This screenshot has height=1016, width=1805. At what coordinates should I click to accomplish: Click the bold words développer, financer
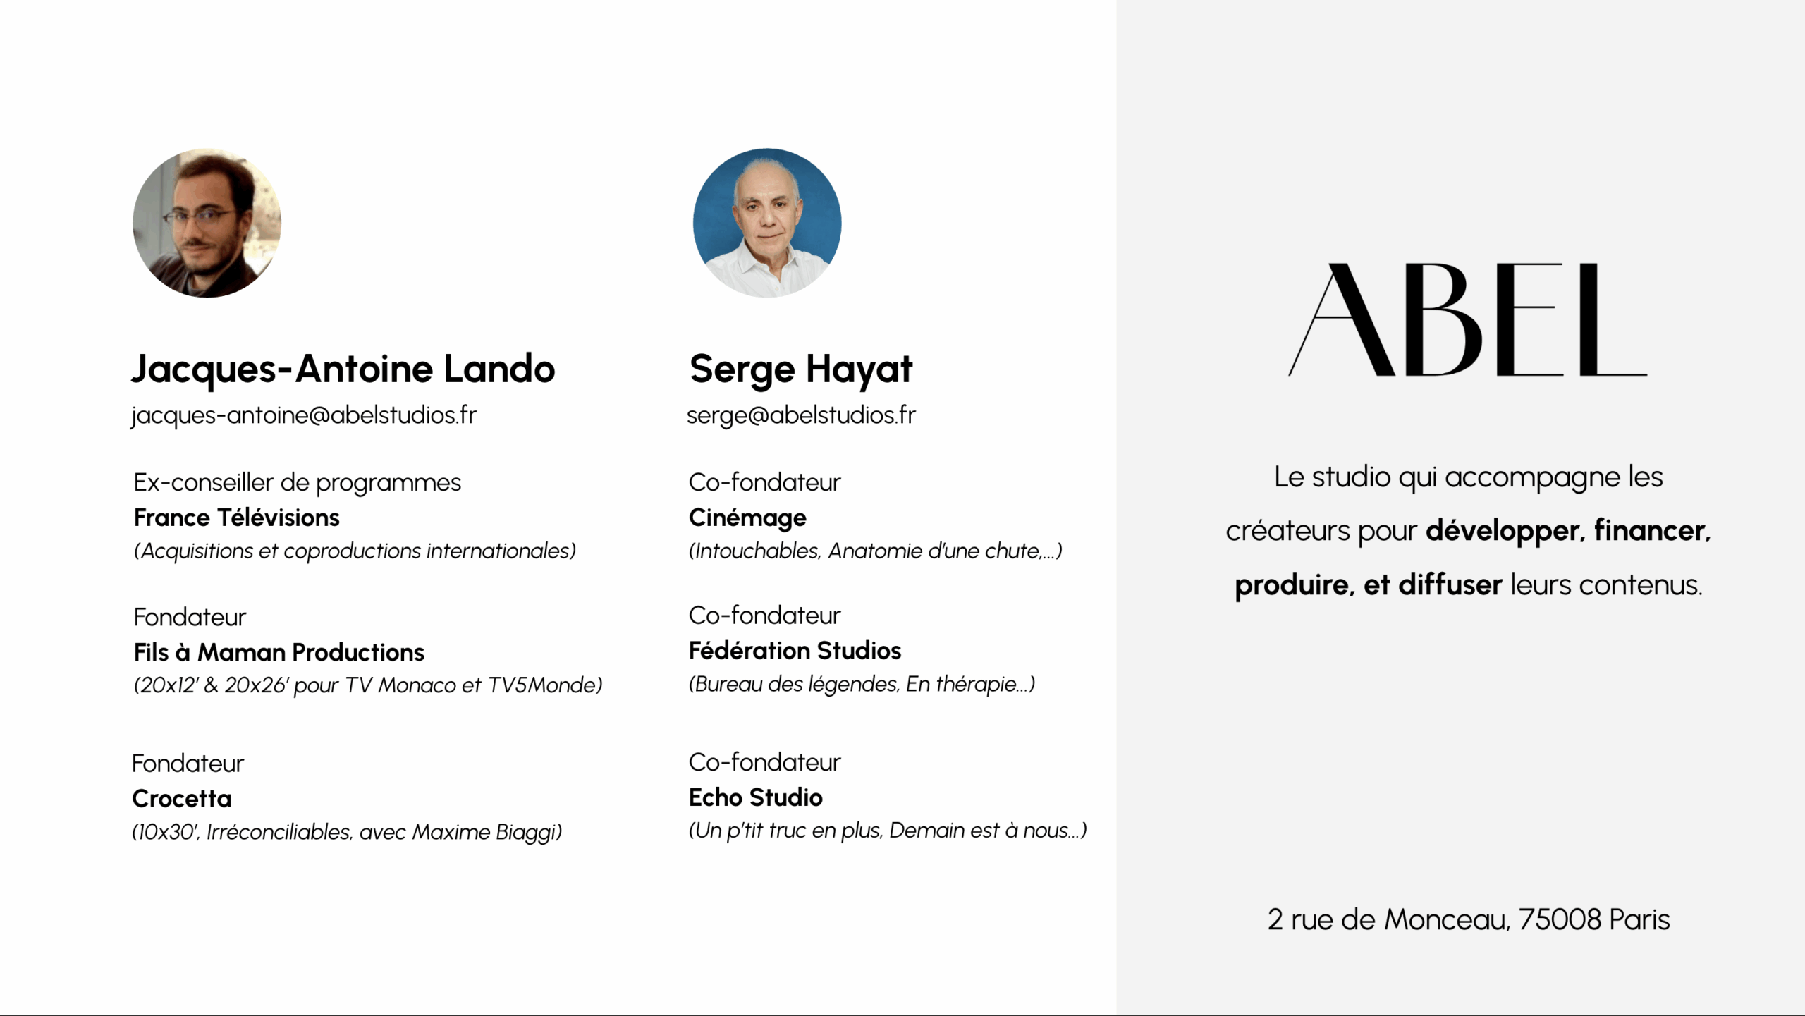[1567, 531]
